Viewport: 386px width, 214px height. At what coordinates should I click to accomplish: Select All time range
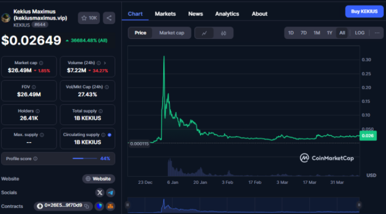pos(342,33)
